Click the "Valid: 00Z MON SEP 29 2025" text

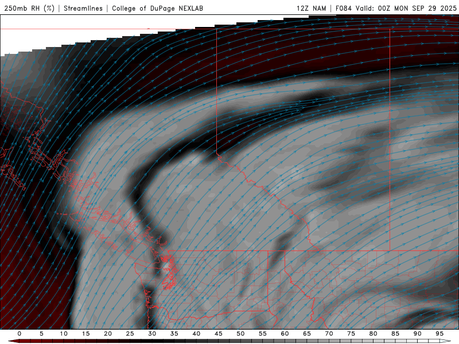click(x=406, y=8)
